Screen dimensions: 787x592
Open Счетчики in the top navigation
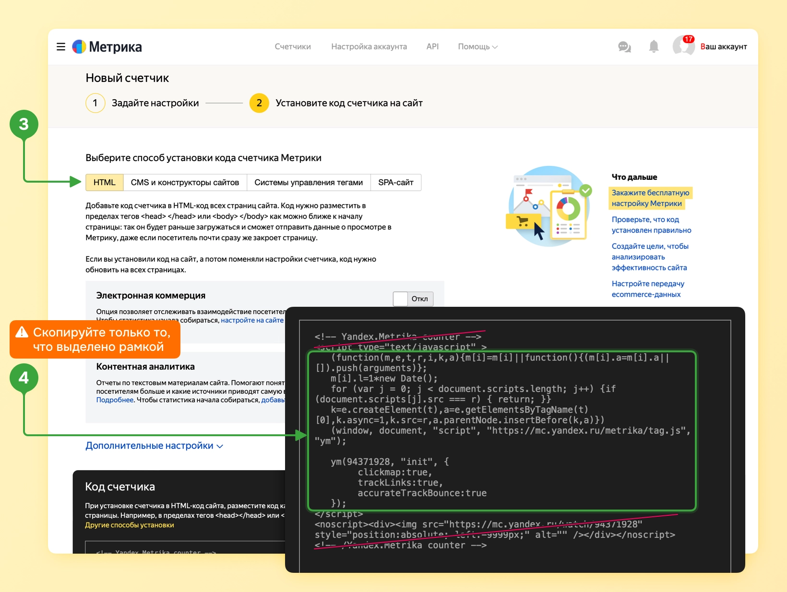pos(293,46)
